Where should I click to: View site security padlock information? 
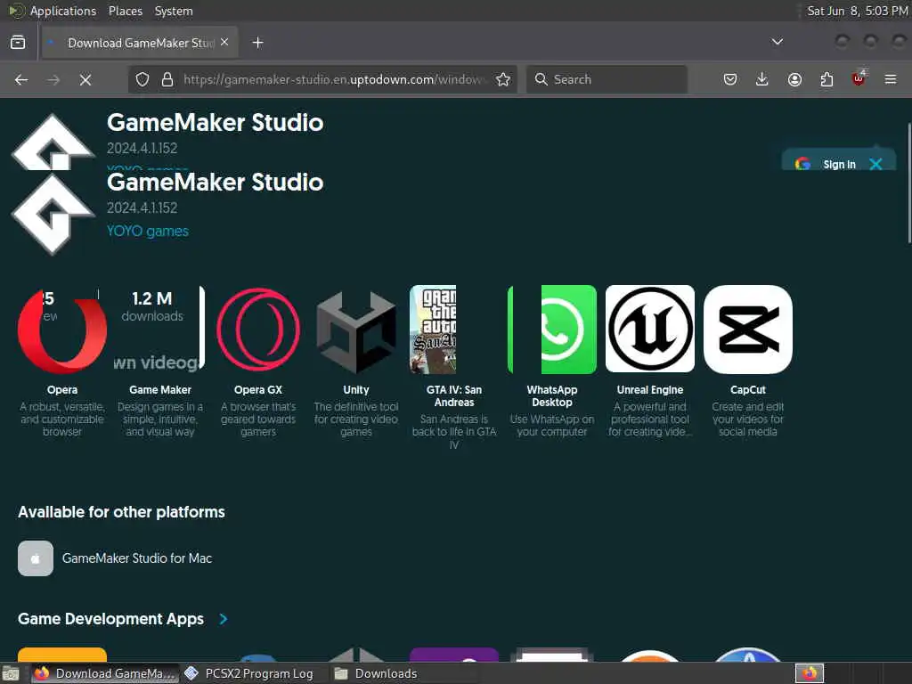(x=167, y=79)
